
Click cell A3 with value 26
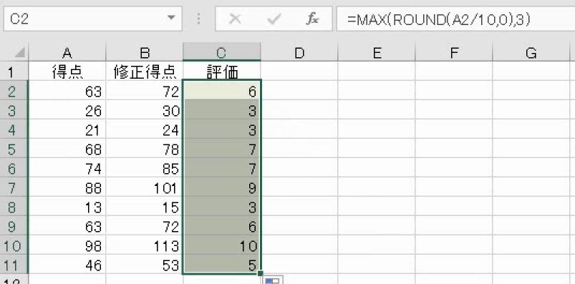67,110
